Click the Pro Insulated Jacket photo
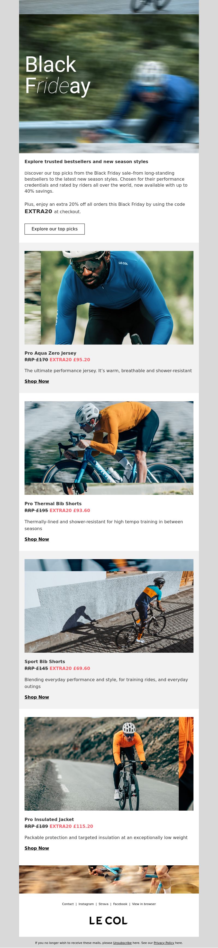The image size is (218, 948). click(109, 764)
